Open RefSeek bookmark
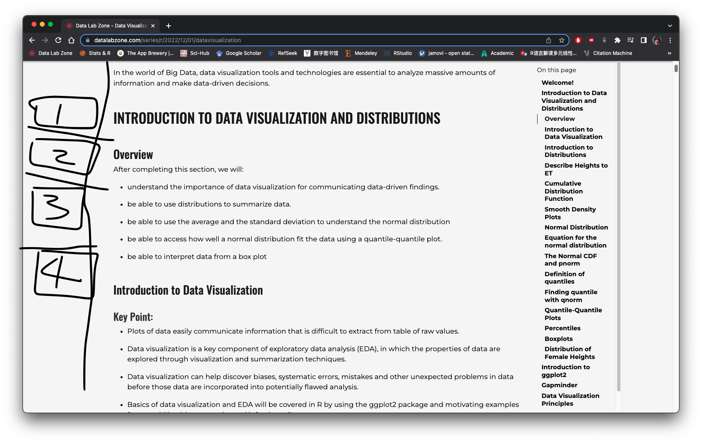This screenshot has width=702, height=443. 283,53
